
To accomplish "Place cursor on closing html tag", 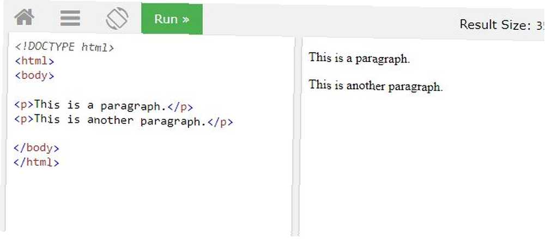I will pyautogui.click(x=37, y=162).
